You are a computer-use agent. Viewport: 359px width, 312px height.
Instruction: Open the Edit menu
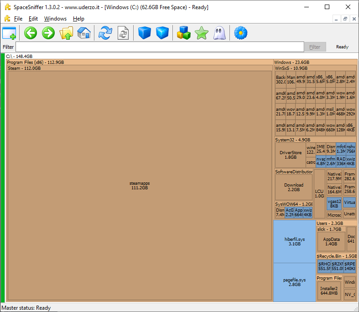[33, 19]
